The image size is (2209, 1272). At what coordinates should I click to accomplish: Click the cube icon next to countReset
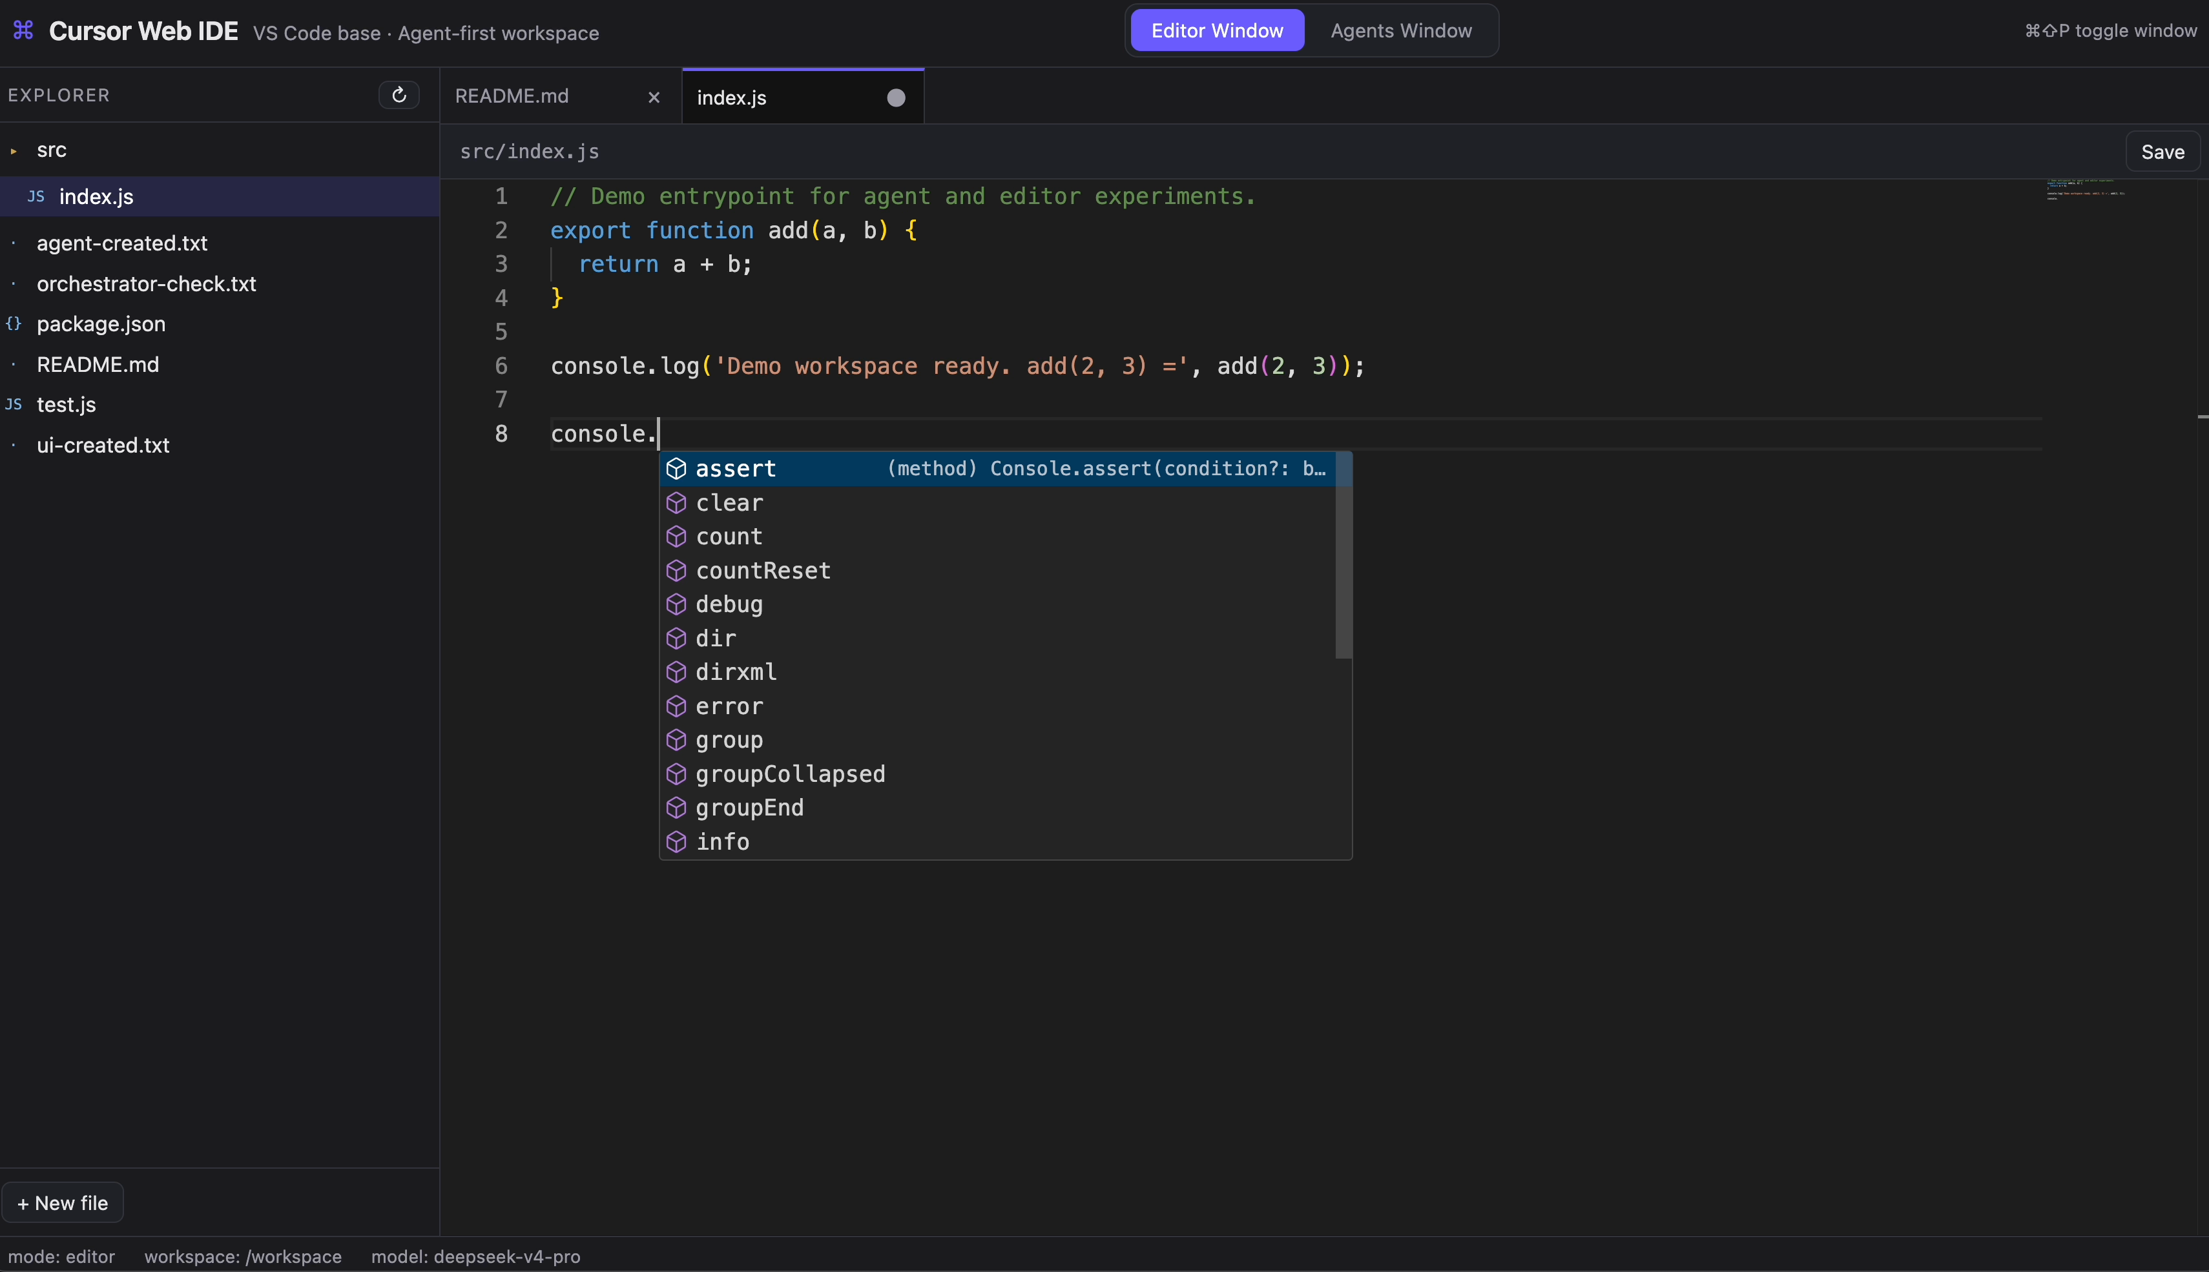tap(676, 571)
